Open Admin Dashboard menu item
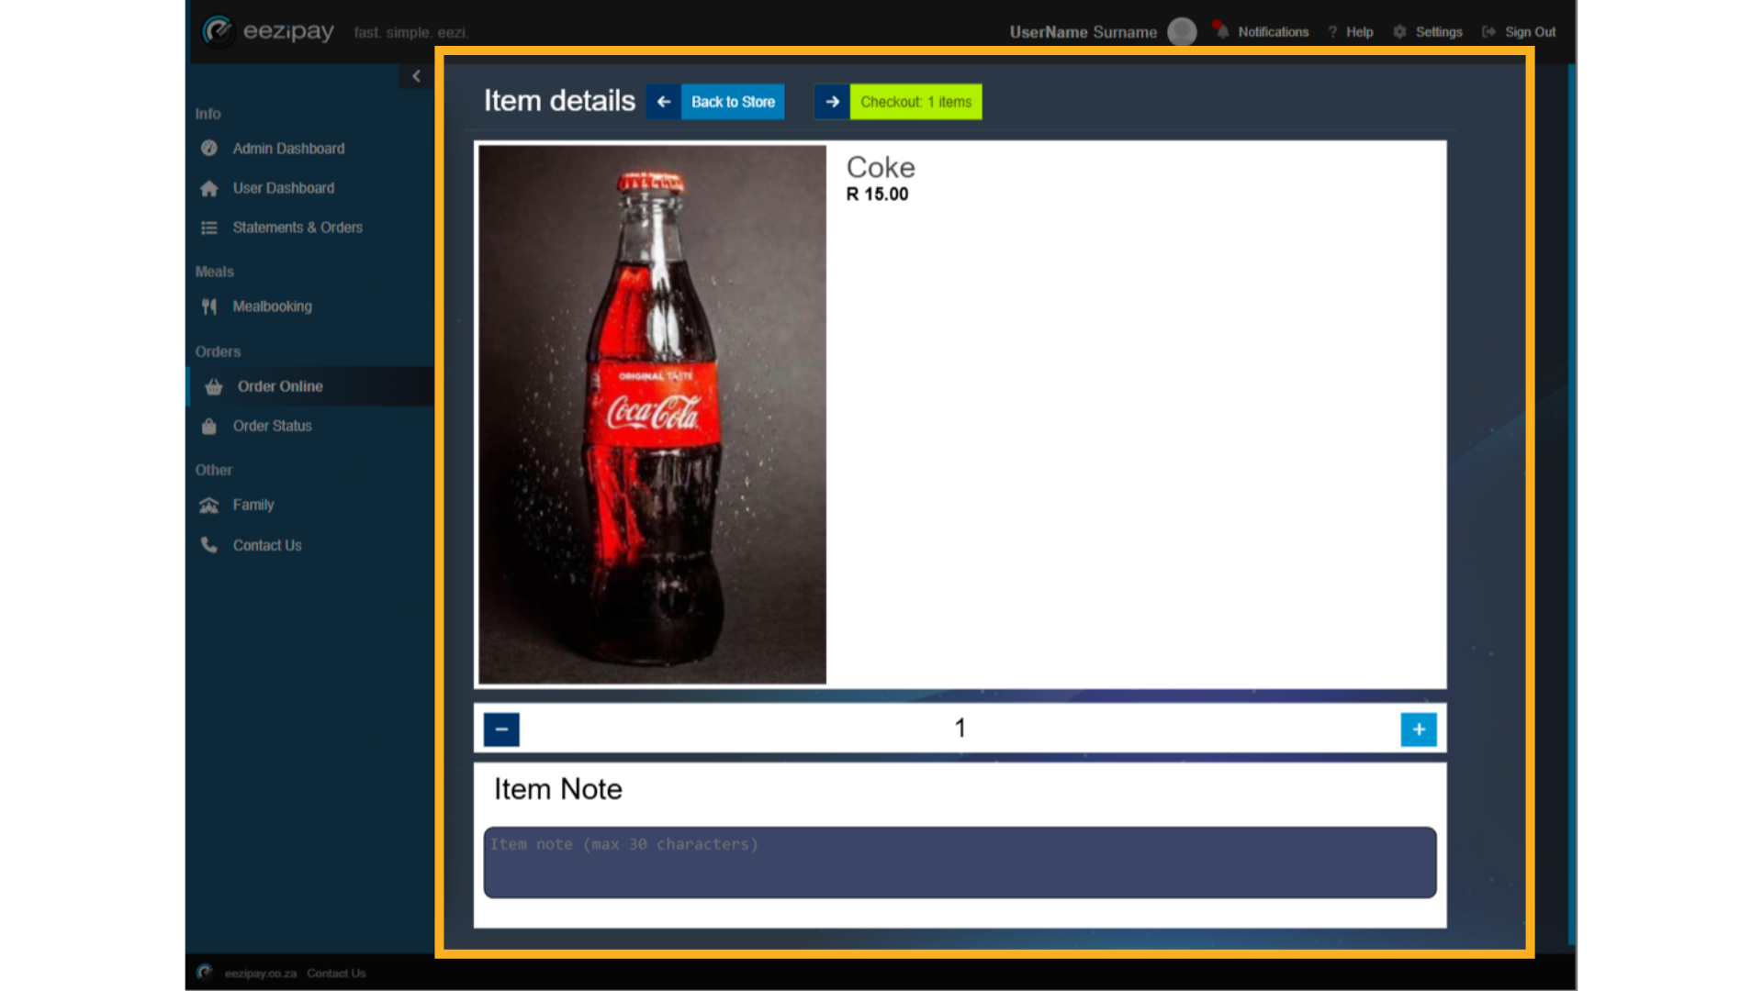 coord(288,149)
